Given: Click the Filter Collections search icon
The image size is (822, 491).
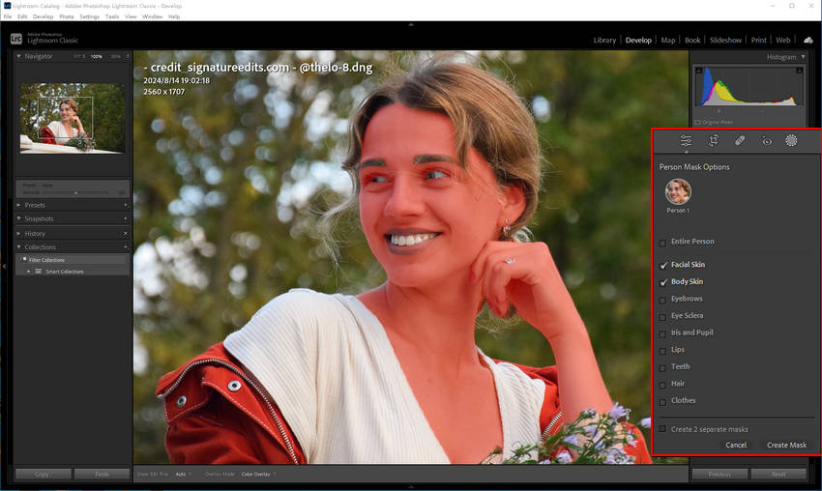Looking at the screenshot, I should (x=24, y=259).
